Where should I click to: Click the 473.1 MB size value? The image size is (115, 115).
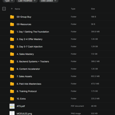click(x=95, y=84)
